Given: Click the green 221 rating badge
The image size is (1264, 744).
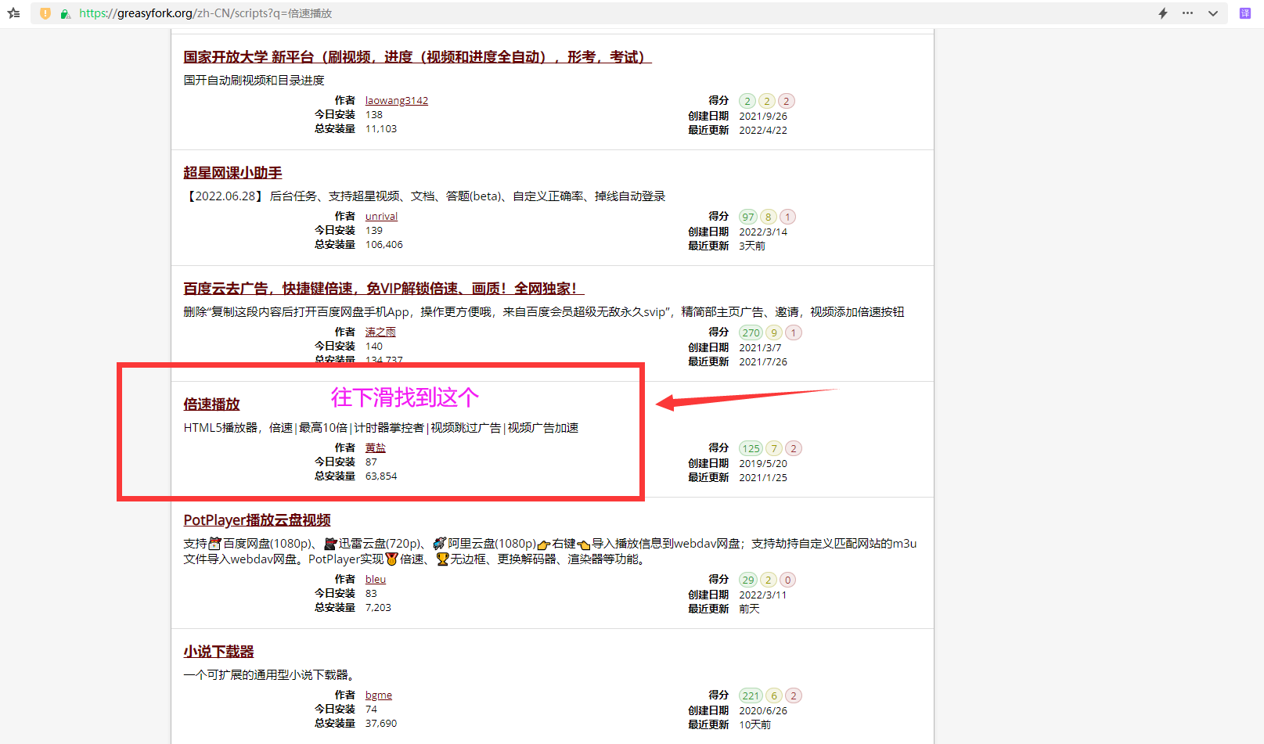Looking at the screenshot, I should coord(751,695).
